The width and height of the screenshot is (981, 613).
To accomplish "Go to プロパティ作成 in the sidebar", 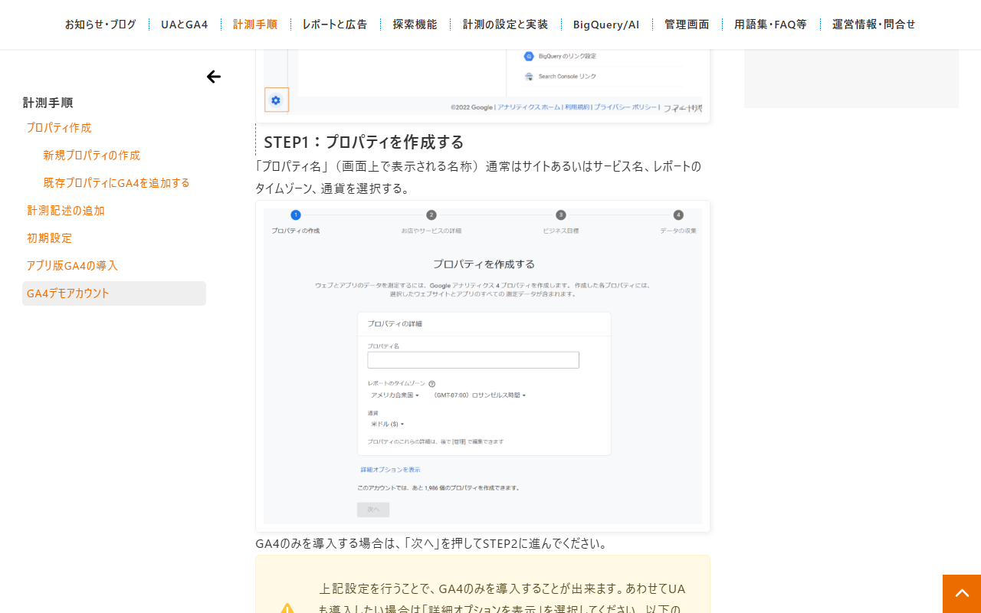I will click(59, 127).
